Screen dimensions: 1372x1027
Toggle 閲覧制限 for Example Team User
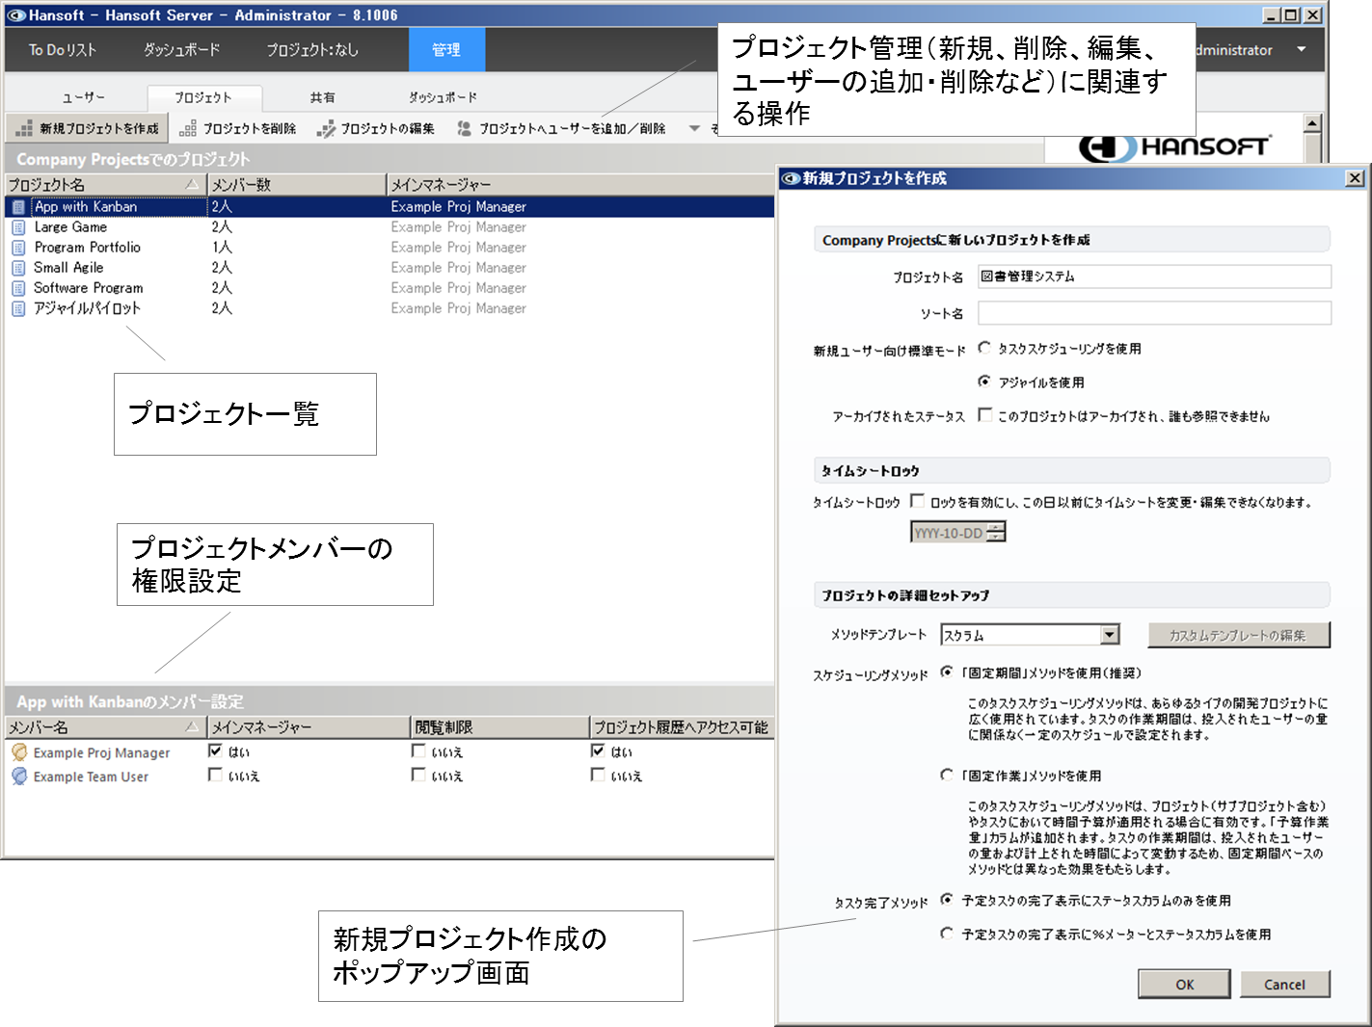pos(418,775)
